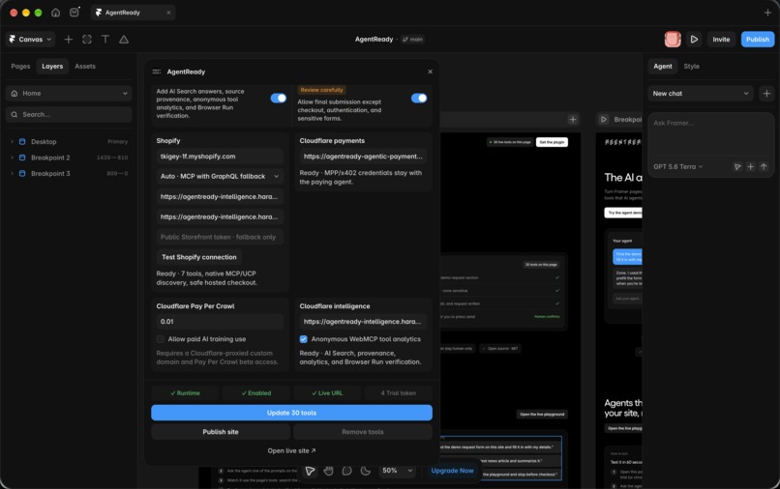Expand the Desktop layer
Viewport: 780px width, 489px height.
tap(12, 142)
